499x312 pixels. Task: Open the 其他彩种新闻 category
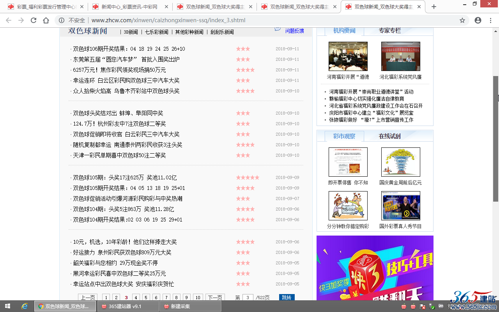click(189, 32)
